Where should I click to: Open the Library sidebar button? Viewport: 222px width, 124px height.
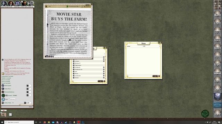click(x=217, y=113)
